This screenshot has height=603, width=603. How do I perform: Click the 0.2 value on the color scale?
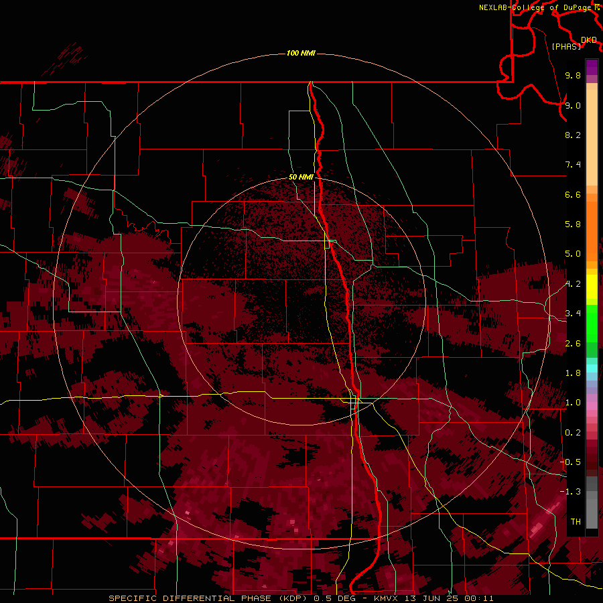pyautogui.click(x=573, y=433)
